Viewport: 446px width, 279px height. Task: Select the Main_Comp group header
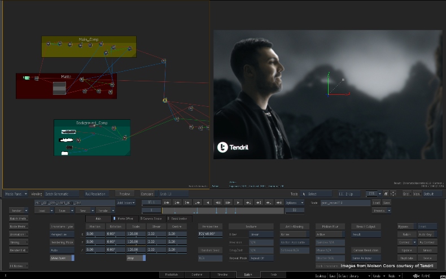[x=89, y=40]
